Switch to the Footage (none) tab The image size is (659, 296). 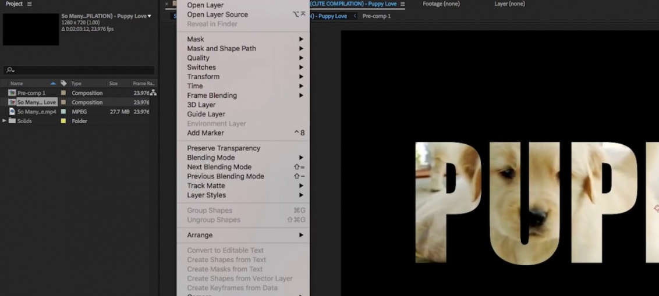click(x=441, y=3)
